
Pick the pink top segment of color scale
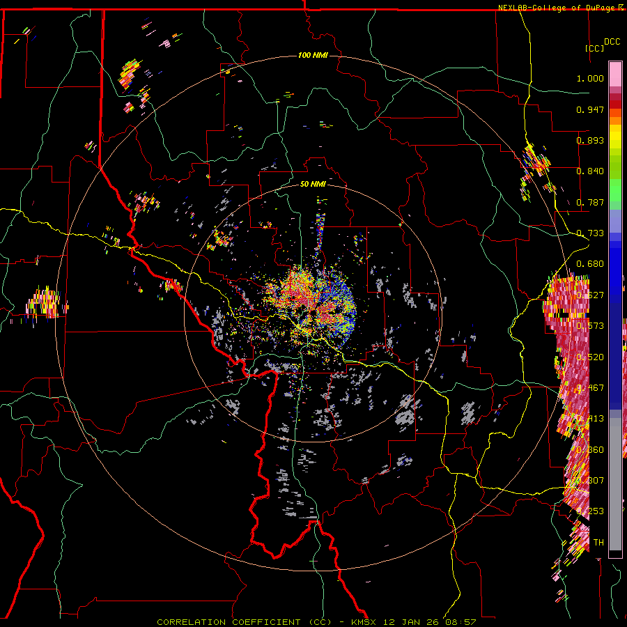615,74
